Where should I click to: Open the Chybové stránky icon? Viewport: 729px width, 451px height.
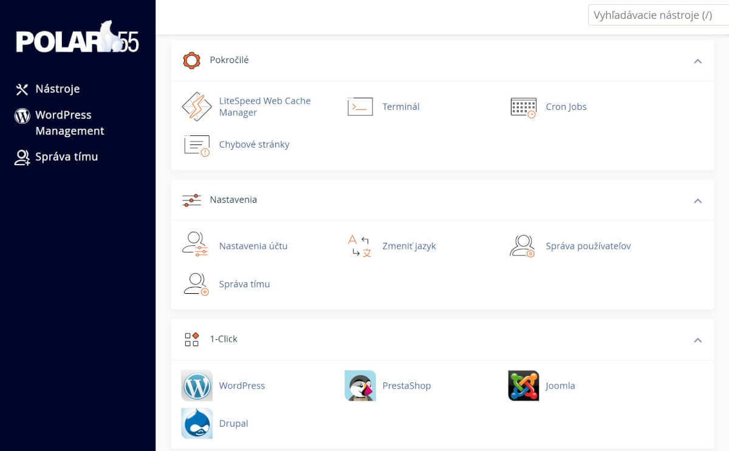(196, 145)
